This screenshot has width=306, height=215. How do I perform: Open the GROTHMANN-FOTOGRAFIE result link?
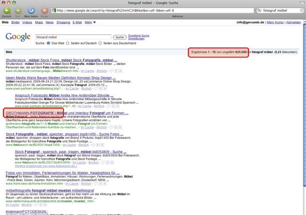pyautogui.click(x=67, y=113)
